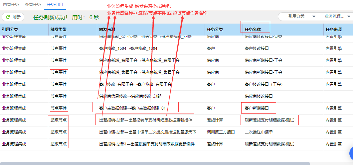The height and width of the screenshot is (165, 353).
Task: Click the 触发来源 column header
Action: point(107,29)
